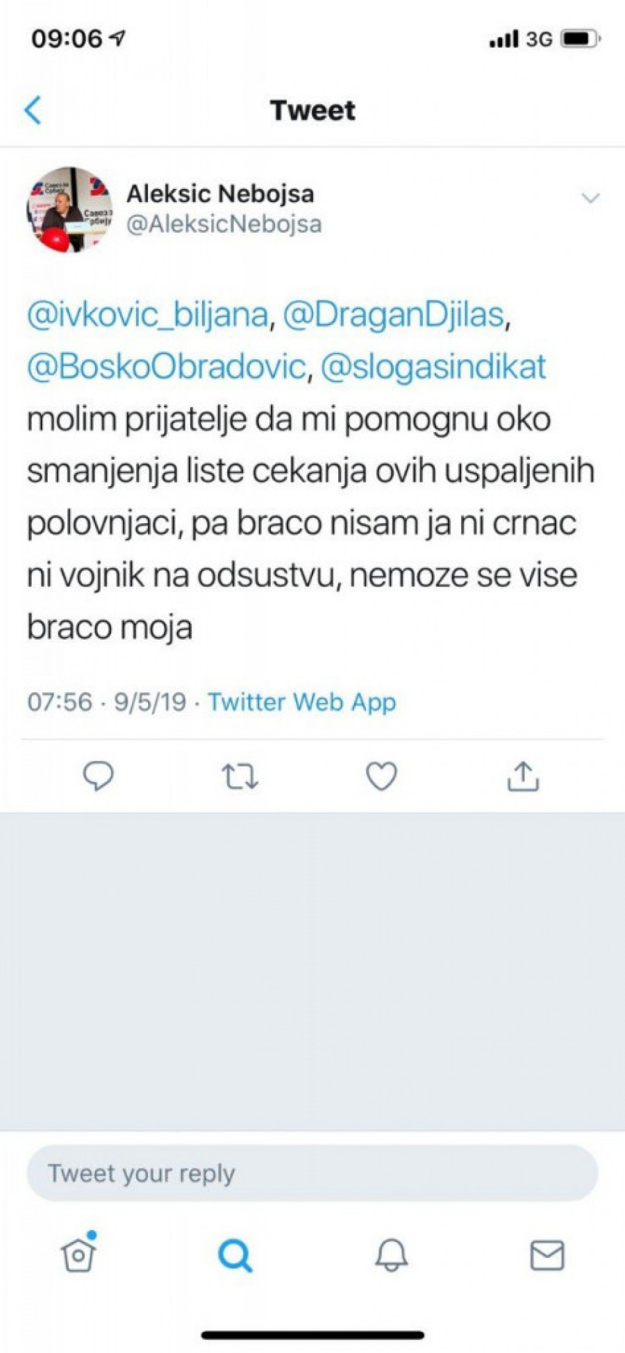Tap the Tweet your reply field
Screen dimensions: 625x1353
coord(312,1173)
